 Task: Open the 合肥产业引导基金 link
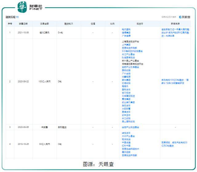(131, 67)
